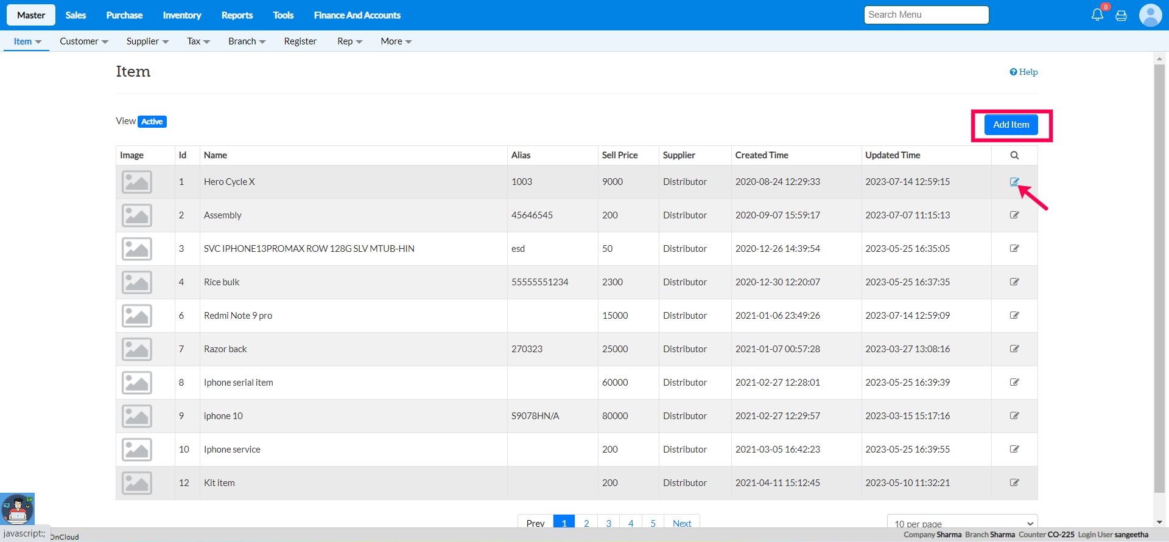Viewport: 1169px width, 542px height.
Task: Click edit icon for Rice bulk
Action: point(1014,282)
